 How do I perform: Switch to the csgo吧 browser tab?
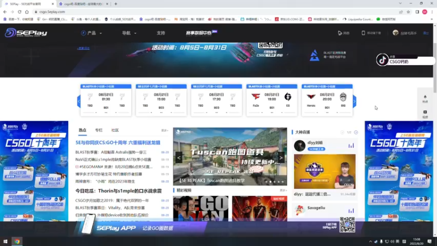click(84, 4)
